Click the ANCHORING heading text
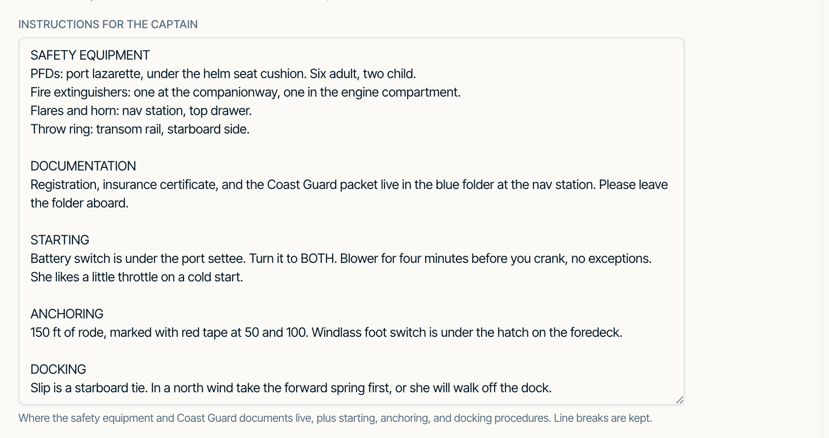 67,314
